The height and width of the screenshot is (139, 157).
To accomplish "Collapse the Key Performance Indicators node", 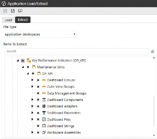I will [18, 61].
